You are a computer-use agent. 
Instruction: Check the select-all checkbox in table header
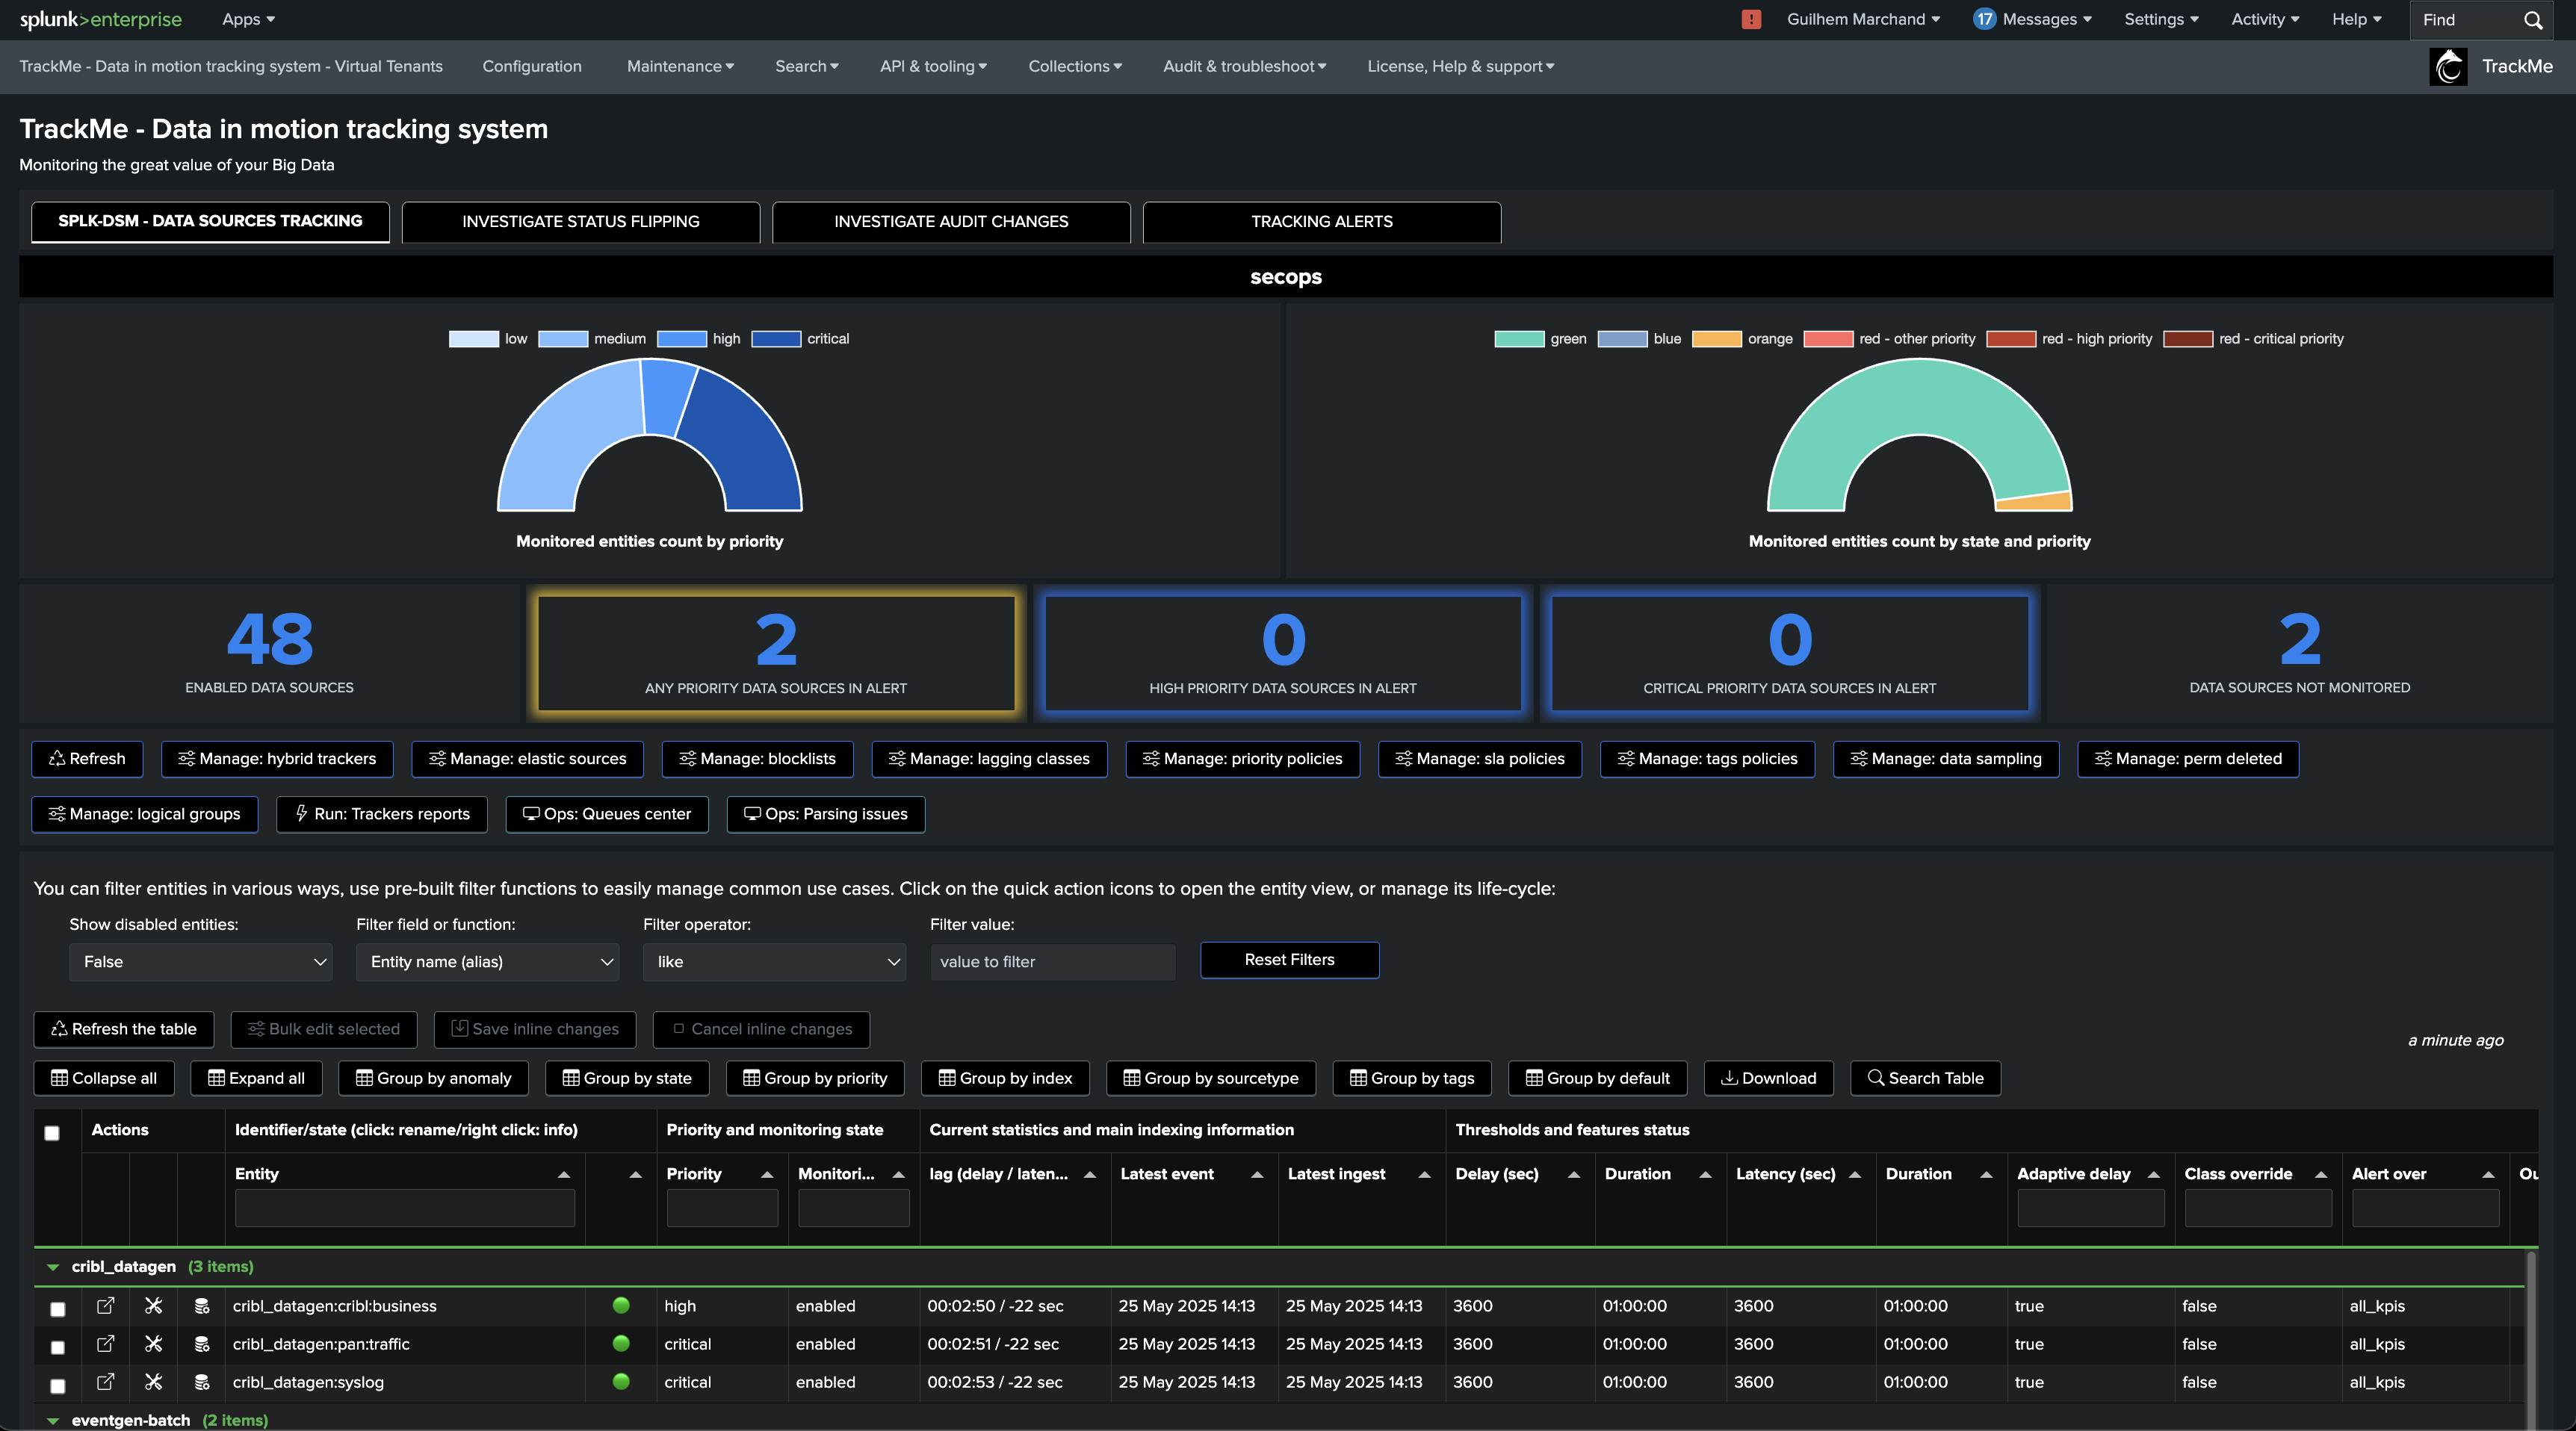pyautogui.click(x=52, y=1133)
